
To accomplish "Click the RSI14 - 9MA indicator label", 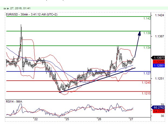I will (14, 101).
